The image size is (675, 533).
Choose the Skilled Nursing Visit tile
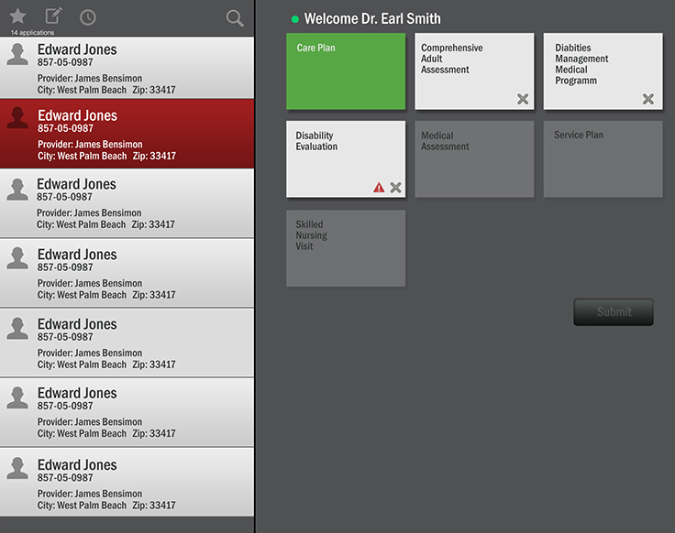[346, 248]
